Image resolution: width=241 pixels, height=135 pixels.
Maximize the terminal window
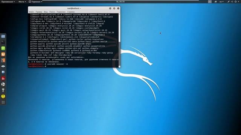click(x=114, y=8)
